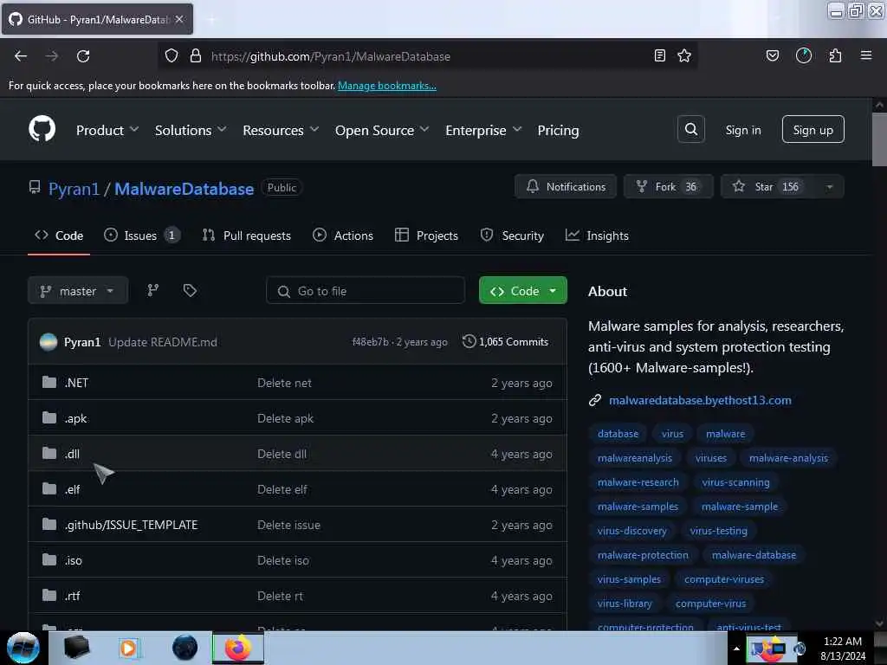887x665 pixels.
Task: Open the .dll folder
Action: [72, 454]
